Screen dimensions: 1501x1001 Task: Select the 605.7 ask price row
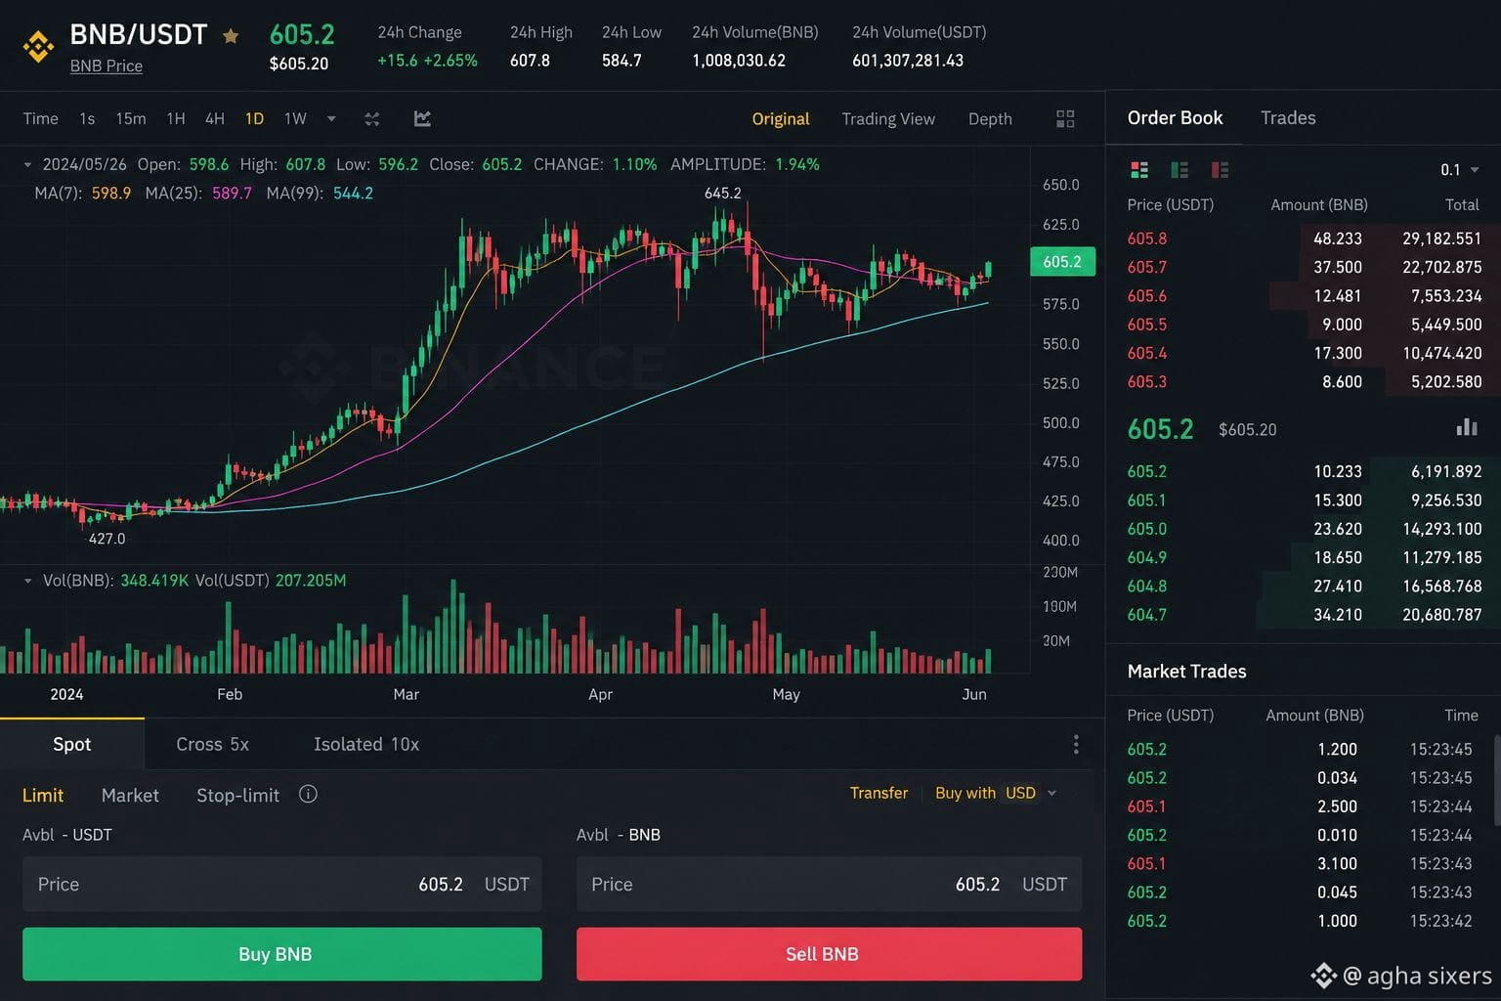(x=1304, y=267)
